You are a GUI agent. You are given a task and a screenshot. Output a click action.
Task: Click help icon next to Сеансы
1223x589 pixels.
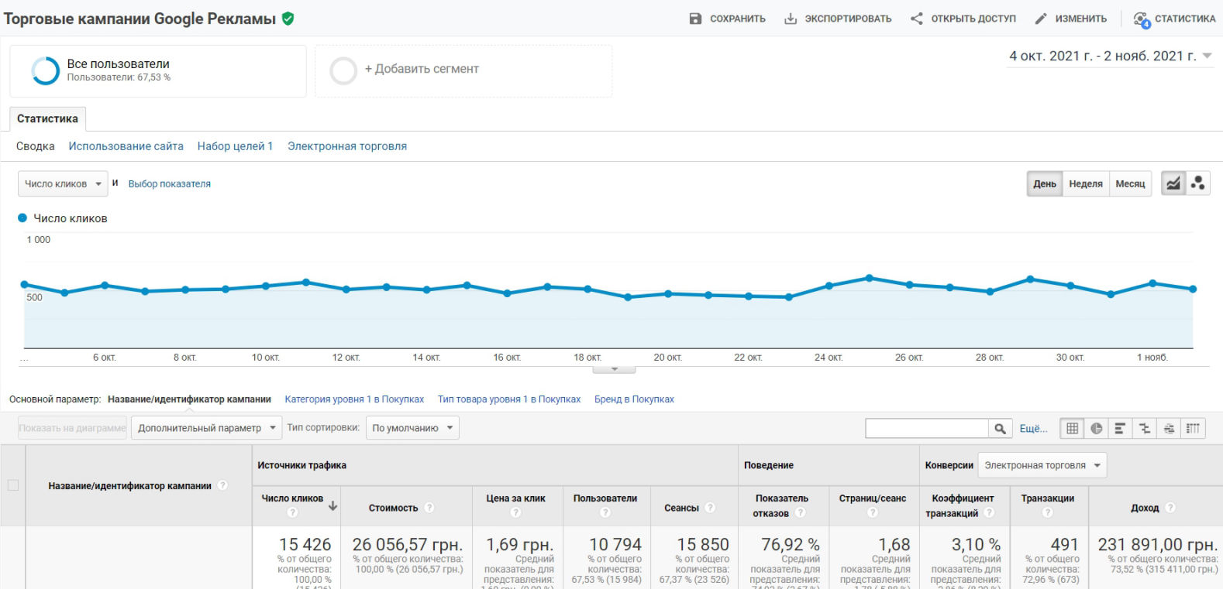coord(710,508)
